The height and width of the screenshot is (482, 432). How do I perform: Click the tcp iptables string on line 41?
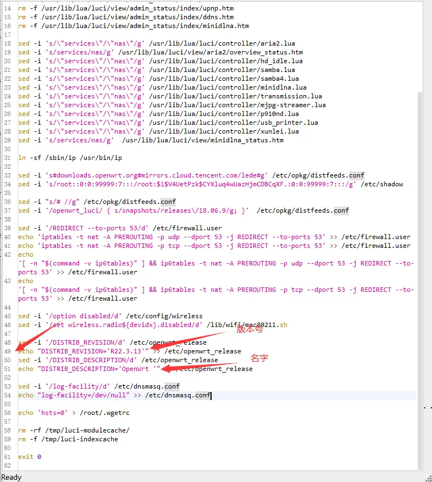181,246
